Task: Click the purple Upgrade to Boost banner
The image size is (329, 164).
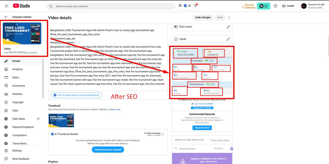Action: pos(202,159)
